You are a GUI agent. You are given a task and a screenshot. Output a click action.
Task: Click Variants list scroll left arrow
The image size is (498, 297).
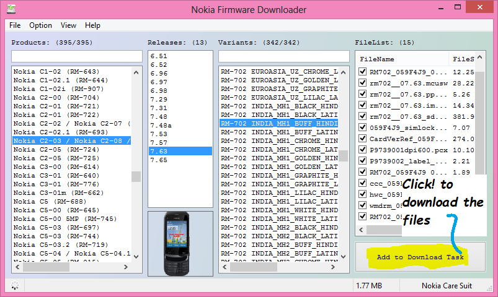pyautogui.click(x=225, y=267)
